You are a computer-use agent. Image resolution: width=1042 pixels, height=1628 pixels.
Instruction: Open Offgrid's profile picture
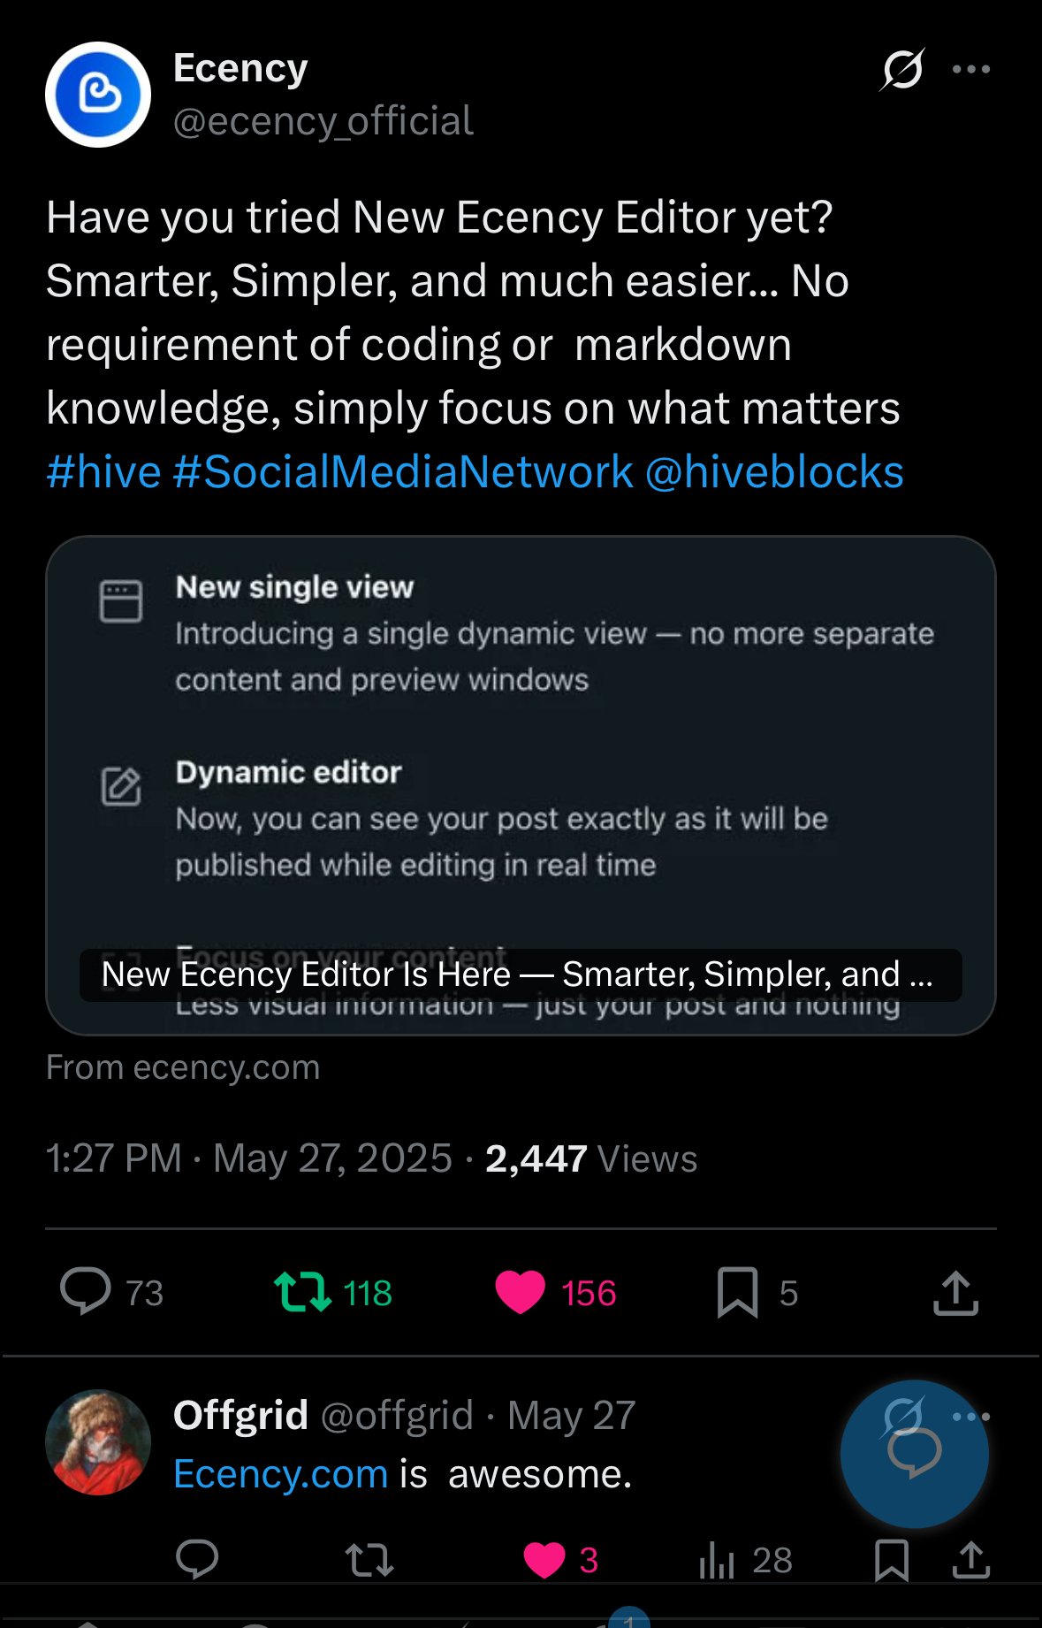click(98, 1442)
